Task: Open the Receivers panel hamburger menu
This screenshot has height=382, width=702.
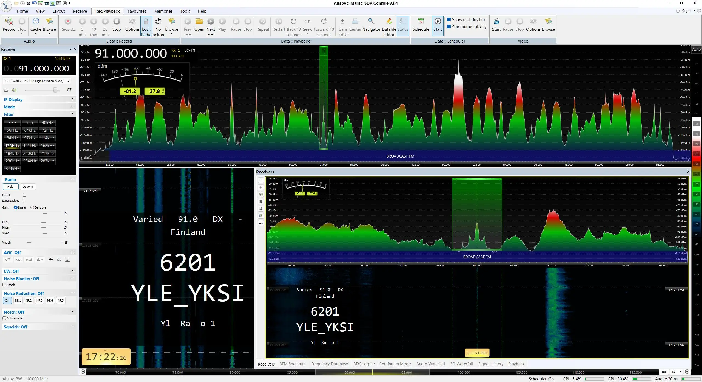Action: click(261, 180)
